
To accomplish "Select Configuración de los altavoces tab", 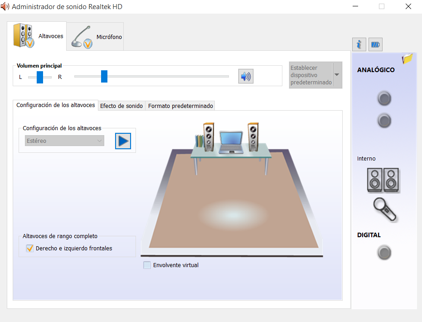I will [x=56, y=105].
